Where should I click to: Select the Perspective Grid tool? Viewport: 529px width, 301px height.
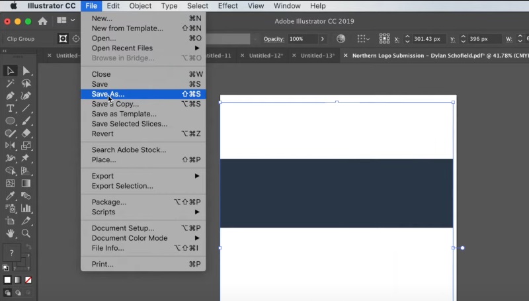click(x=26, y=171)
